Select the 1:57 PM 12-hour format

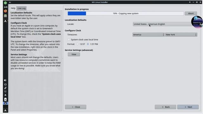[x=88, y=44]
